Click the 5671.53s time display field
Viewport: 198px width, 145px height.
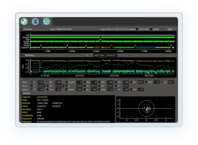coord(99,55)
